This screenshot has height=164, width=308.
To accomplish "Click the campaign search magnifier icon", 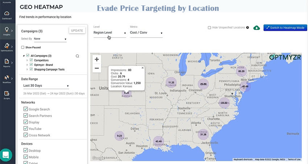I will click(78, 56).
